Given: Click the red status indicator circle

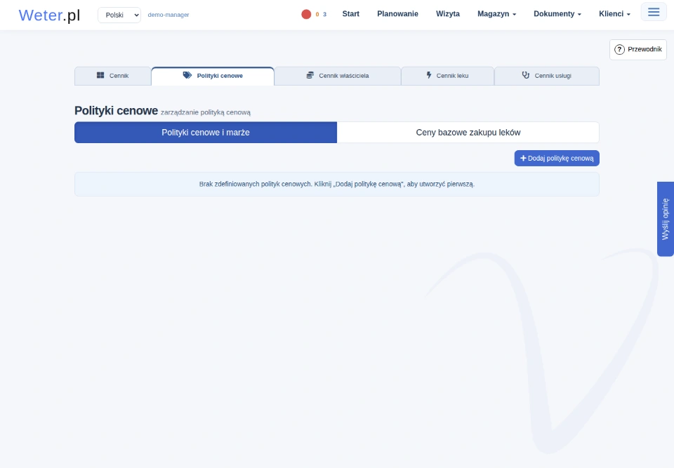Looking at the screenshot, I should [306, 14].
